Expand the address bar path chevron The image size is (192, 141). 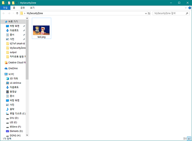click(x=25, y=13)
